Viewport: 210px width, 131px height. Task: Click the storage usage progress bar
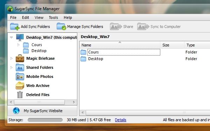point(45,120)
